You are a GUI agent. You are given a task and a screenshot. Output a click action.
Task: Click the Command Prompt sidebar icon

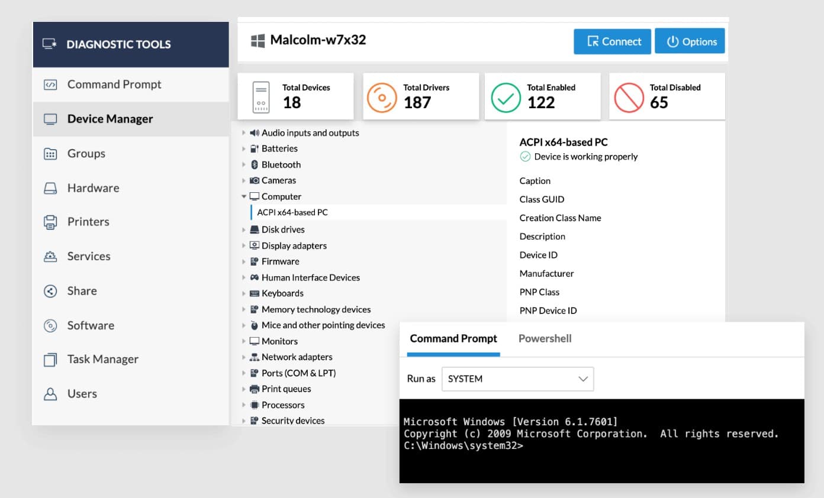[50, 85]
